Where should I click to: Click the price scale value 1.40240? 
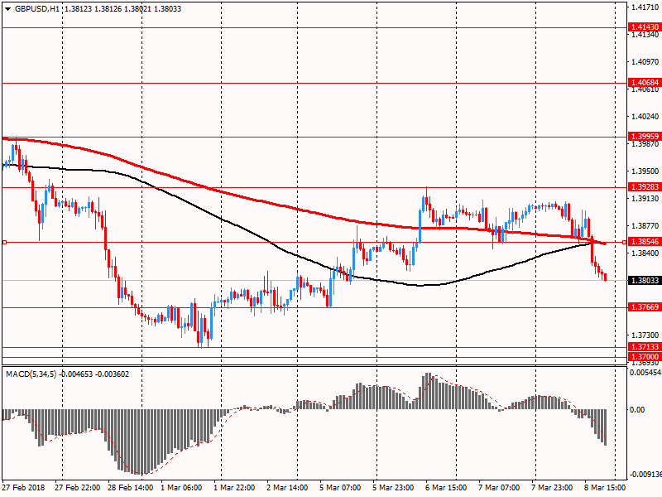coord(645,116)
